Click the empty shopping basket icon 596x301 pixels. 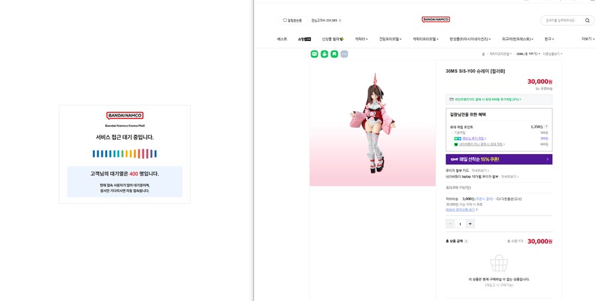pos(499,263)
